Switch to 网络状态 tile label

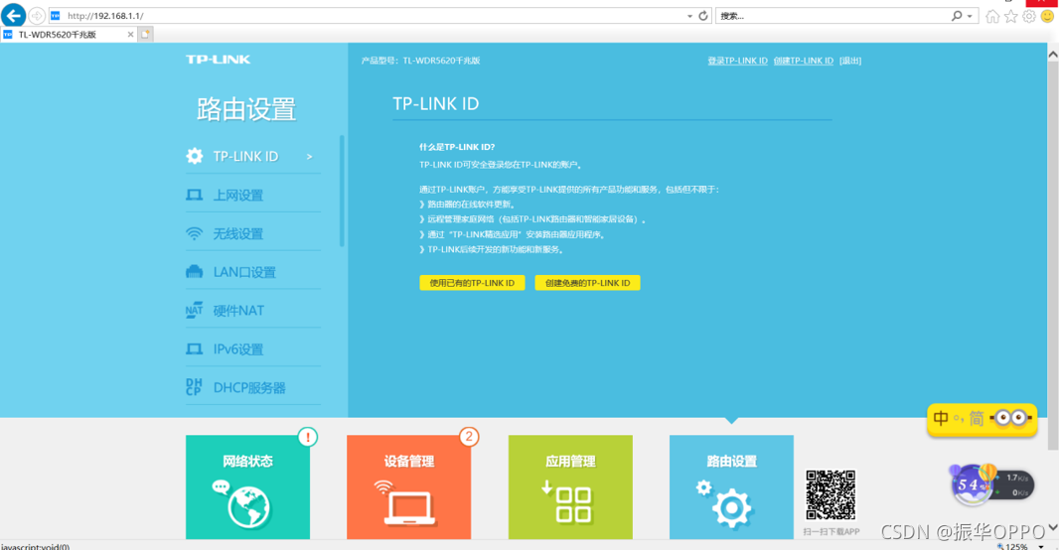click(x=248, y=462)
